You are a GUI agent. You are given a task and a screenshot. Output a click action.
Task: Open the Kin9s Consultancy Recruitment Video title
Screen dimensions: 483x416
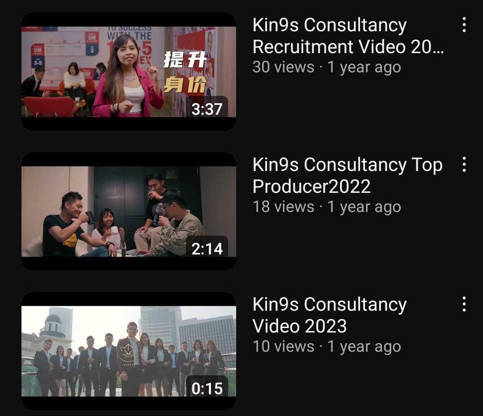348,36
